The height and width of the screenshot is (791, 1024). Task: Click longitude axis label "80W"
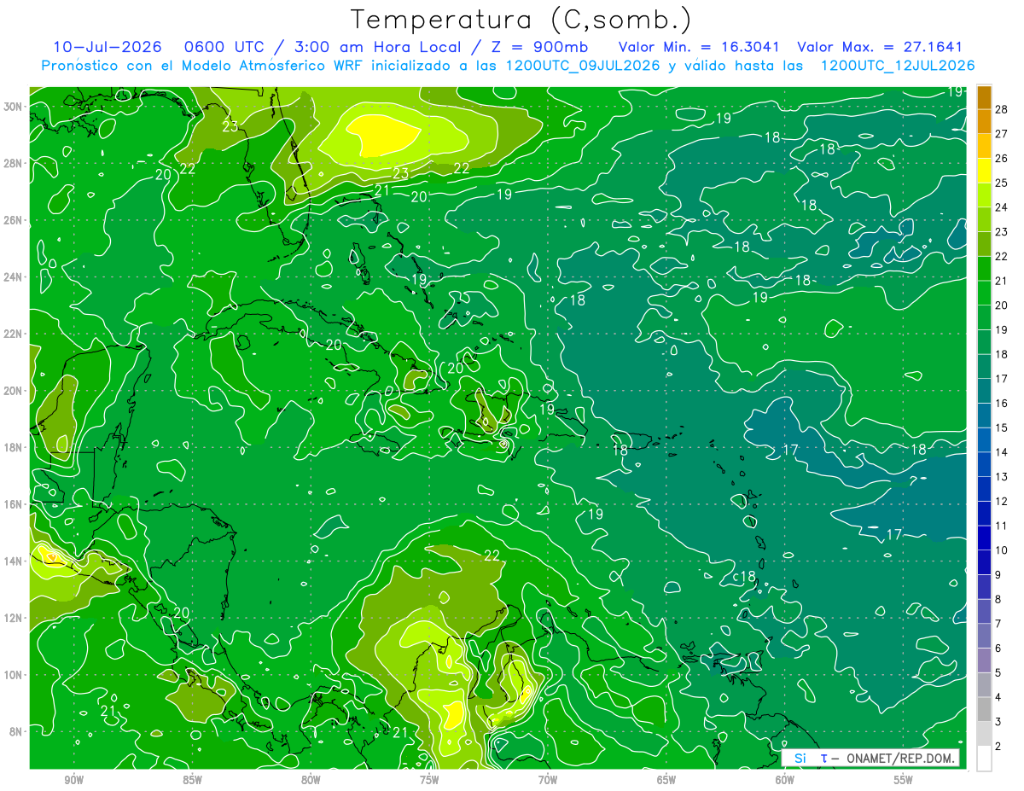coord(311,780)
